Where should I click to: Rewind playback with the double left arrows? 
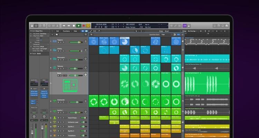pos(64,26)
